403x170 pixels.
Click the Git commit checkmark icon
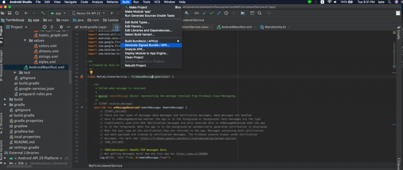[x=212, y=13]
